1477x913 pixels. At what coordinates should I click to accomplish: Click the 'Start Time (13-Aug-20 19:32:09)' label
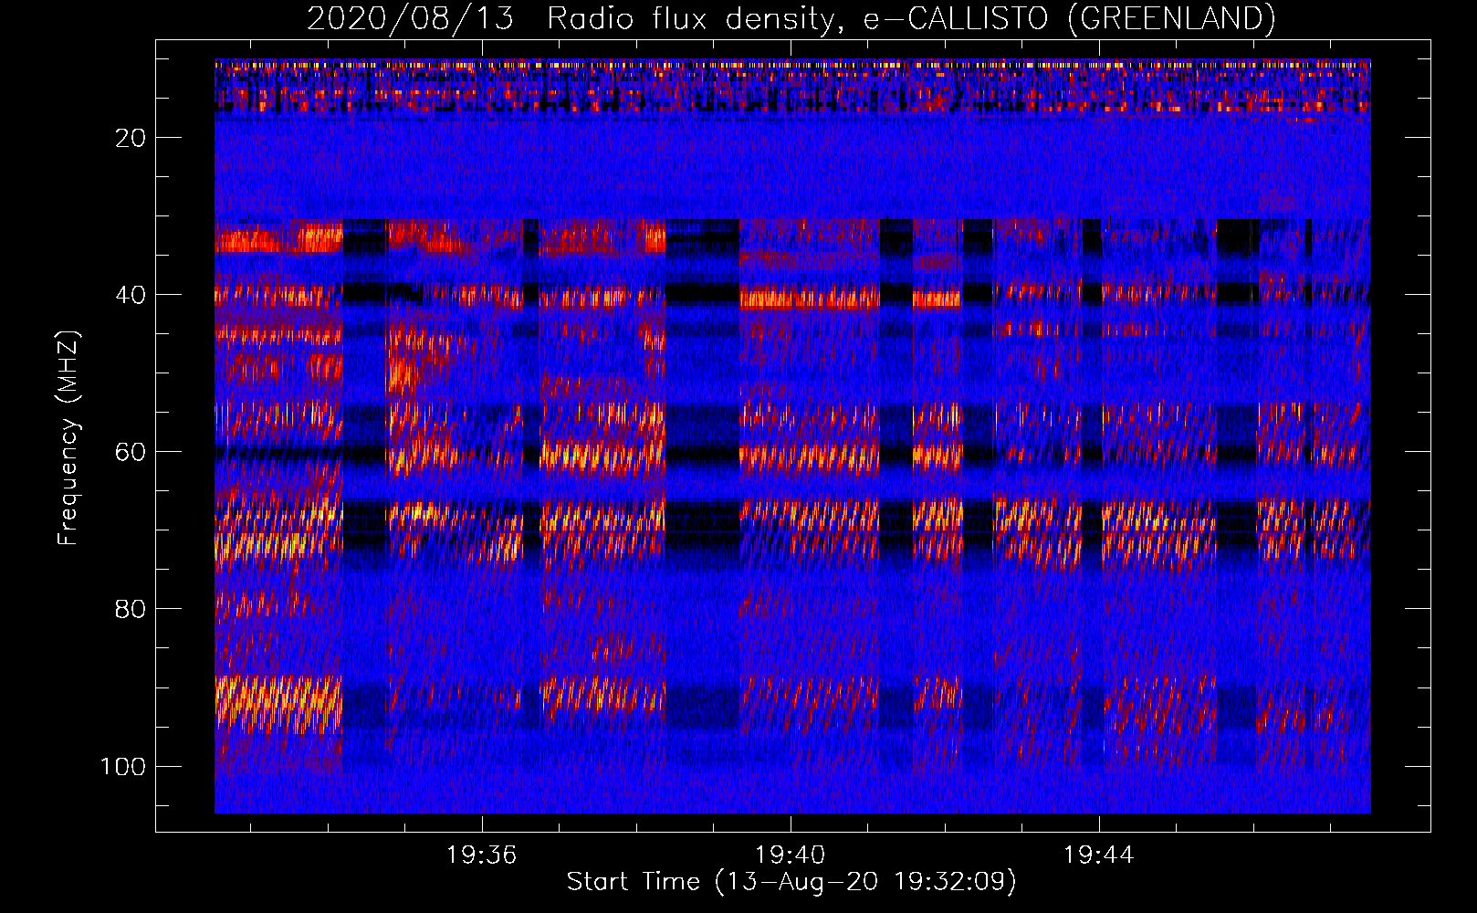[791, 882]
